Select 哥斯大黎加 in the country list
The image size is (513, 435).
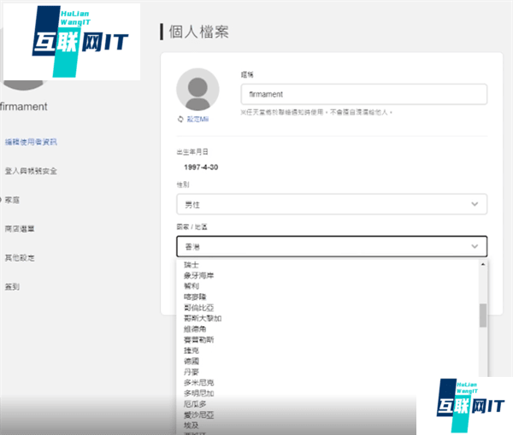pos(201,316)
